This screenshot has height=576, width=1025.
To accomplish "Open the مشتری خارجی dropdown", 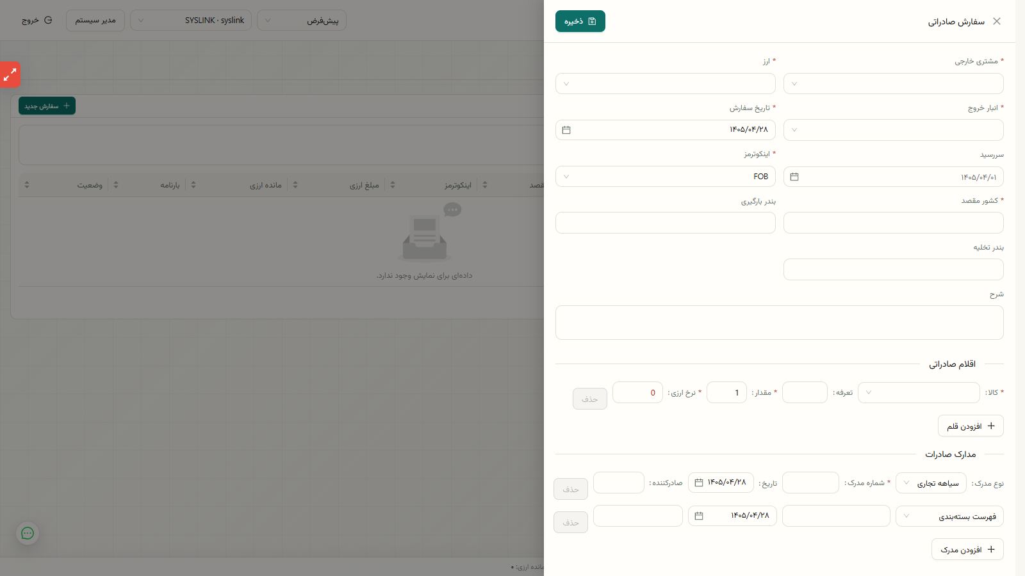I will click(x=893, y=84).
